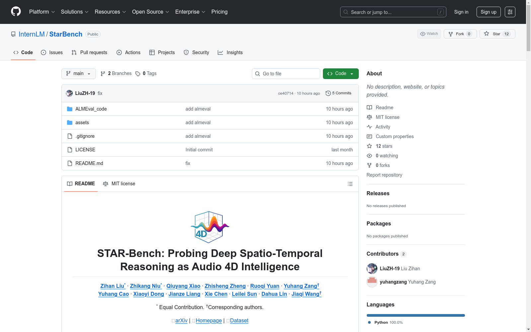Click the Sign in link
Image resolution: width=531 pixels, height=332 pixels.
click(461, 12)
